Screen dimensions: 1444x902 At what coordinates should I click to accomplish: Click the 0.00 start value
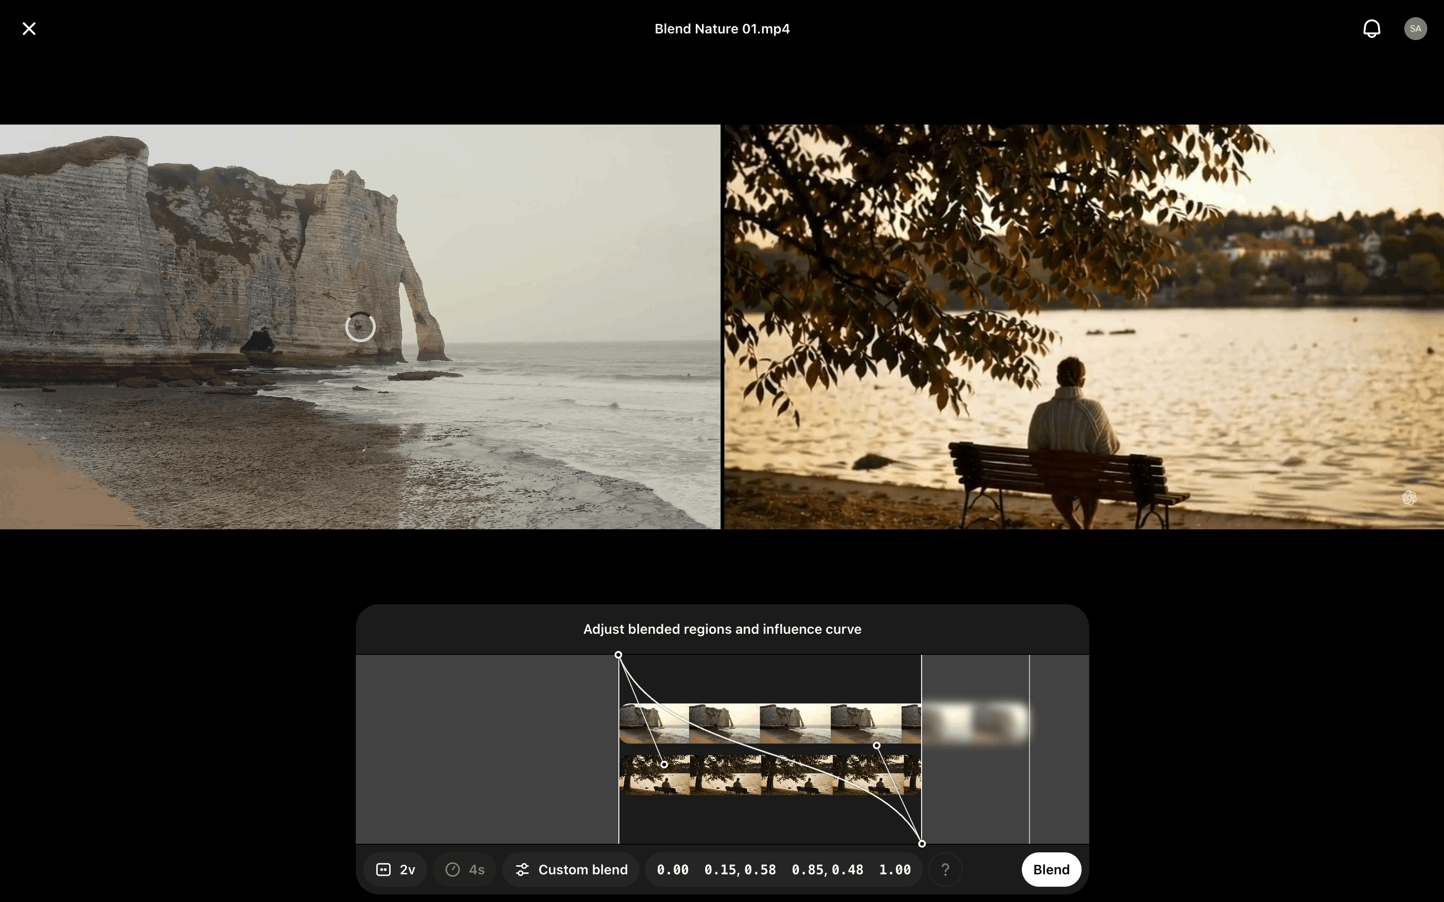672,869
